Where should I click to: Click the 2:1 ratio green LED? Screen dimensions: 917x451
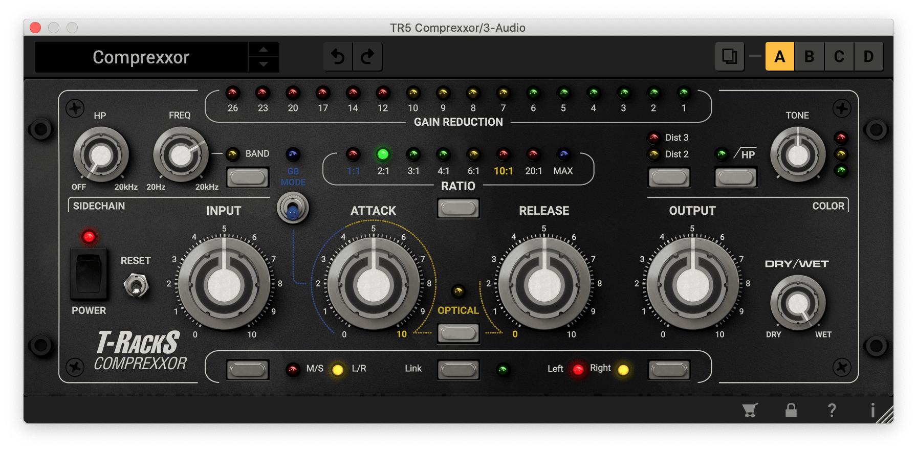click(383, 154)
